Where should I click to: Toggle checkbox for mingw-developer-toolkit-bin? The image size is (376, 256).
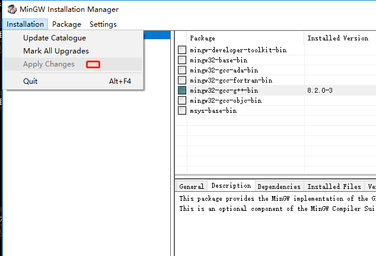[182, 50]
